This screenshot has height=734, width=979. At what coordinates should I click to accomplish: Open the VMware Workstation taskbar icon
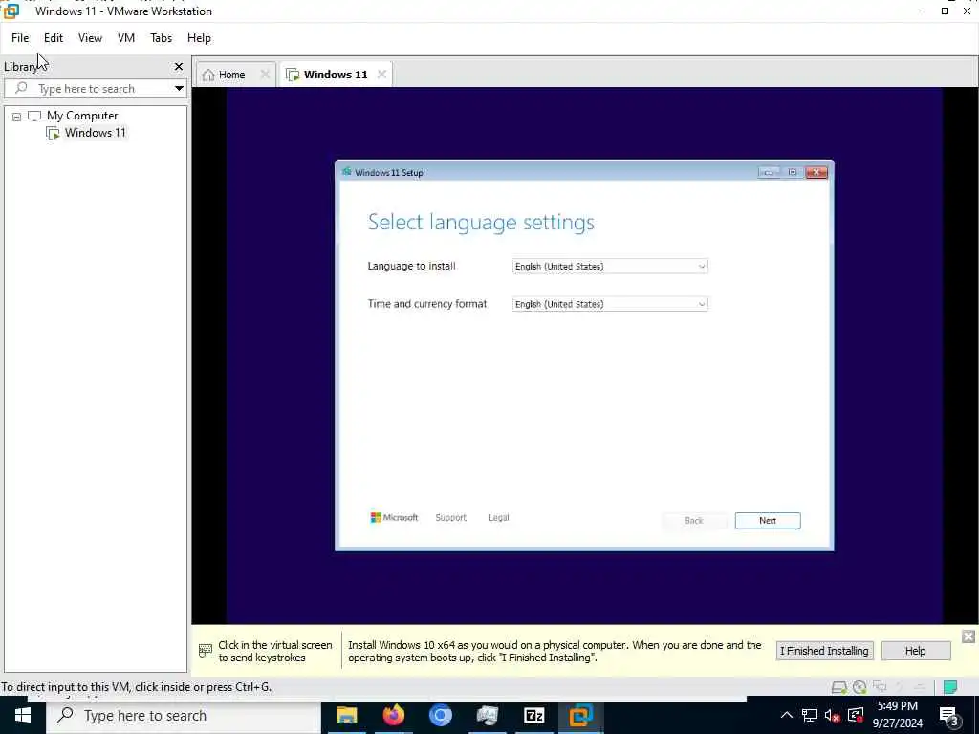pyautogui.click(x=580, y=715)
